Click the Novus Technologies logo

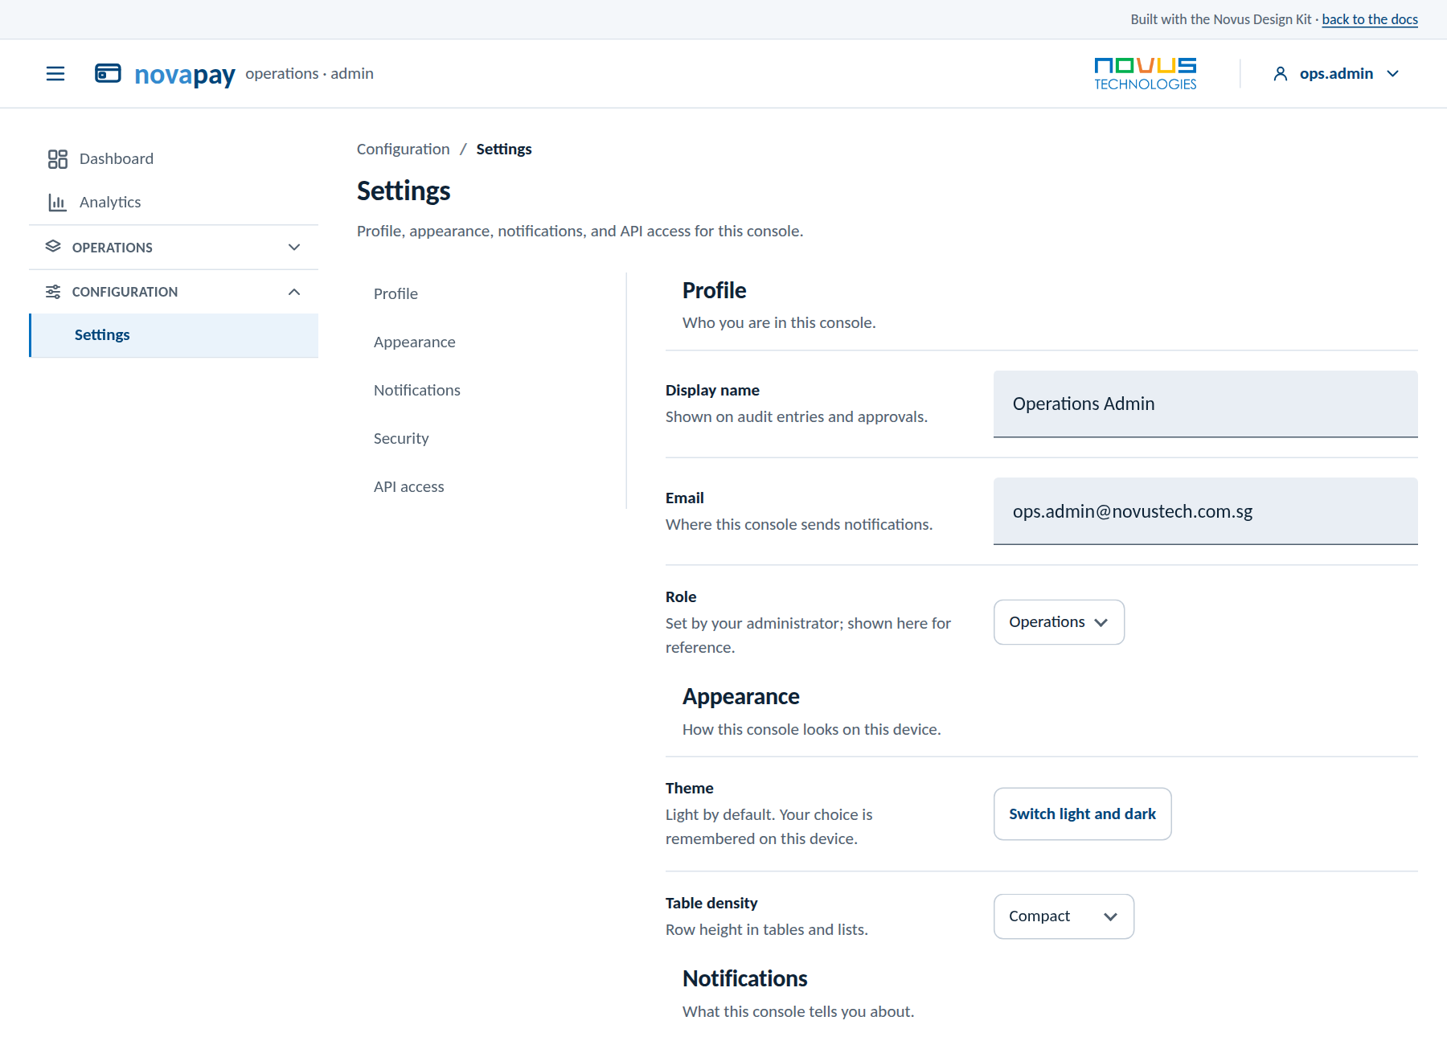coord(1145,73)
